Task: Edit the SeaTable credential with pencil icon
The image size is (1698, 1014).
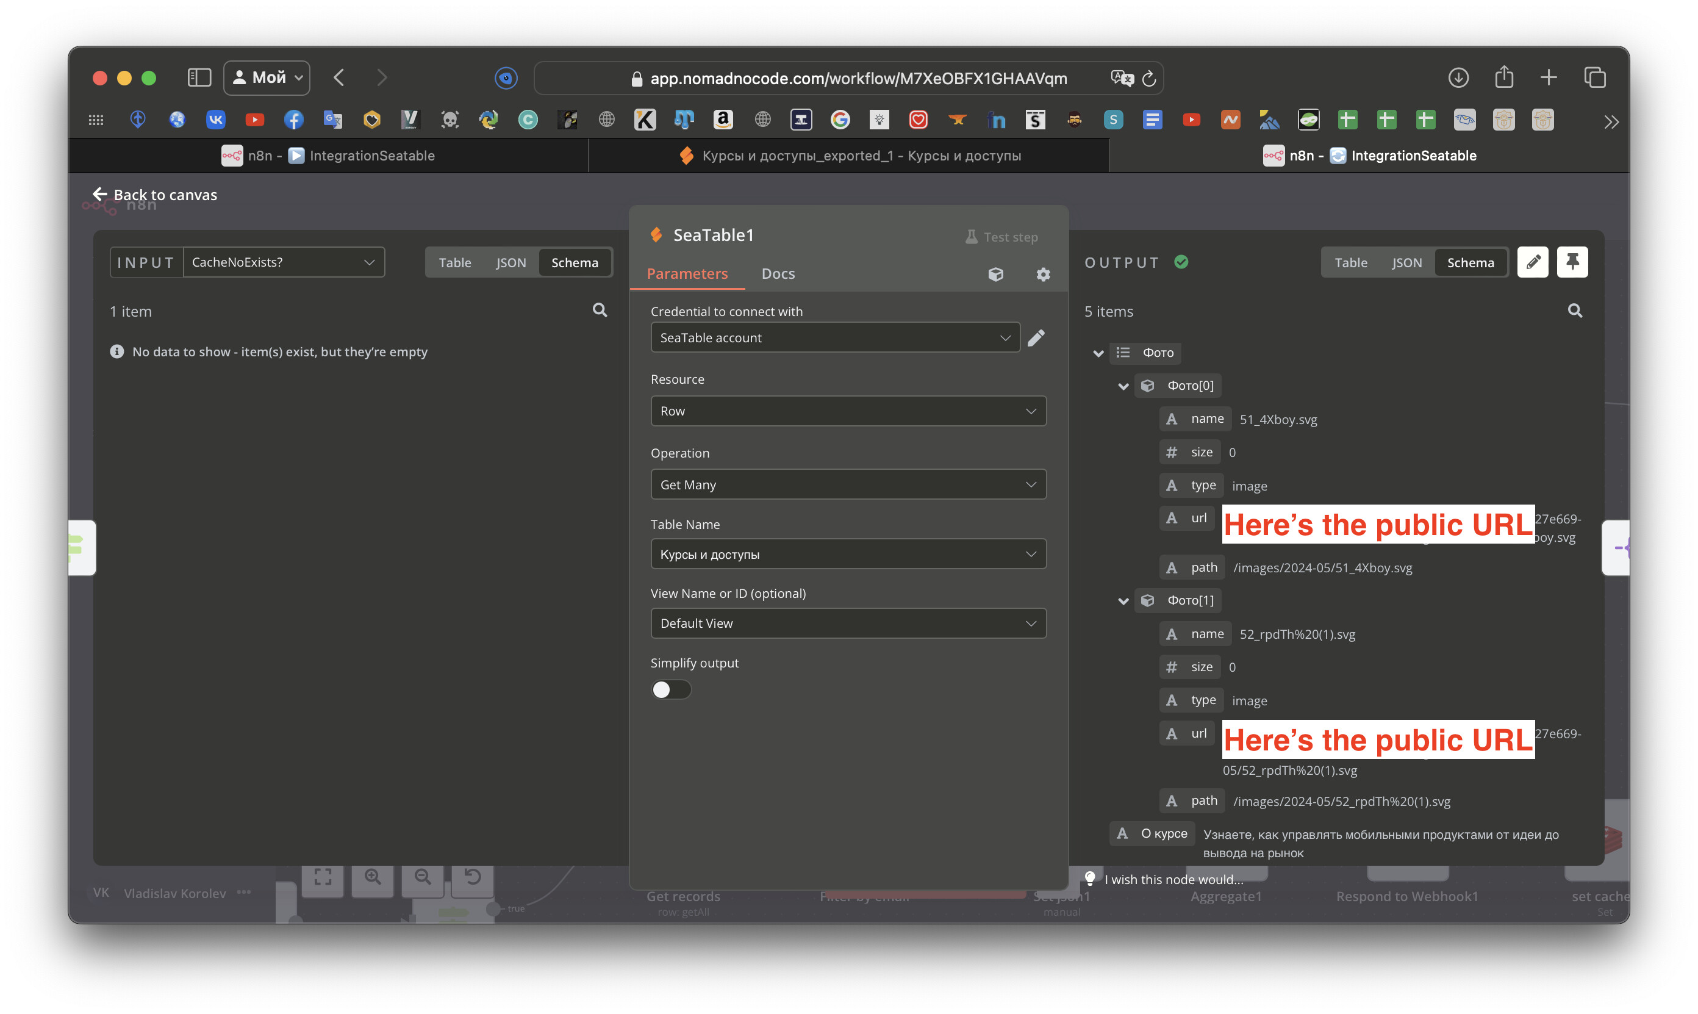Action: point(1036,337)
